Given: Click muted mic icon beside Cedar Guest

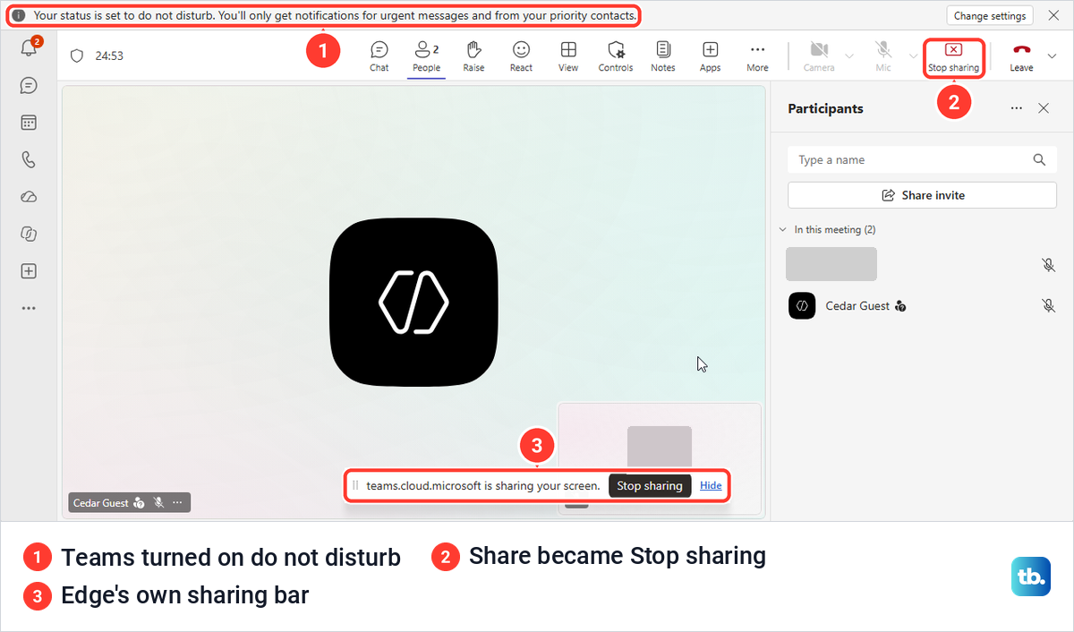Looking at the screenshot, I should 1049,306.
